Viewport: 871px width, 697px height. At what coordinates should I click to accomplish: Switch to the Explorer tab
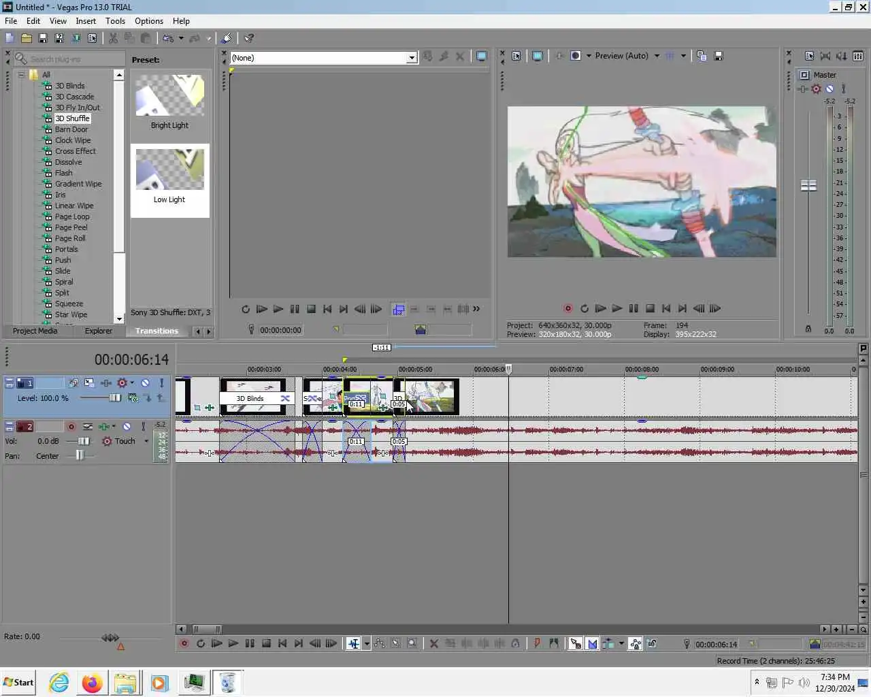click(x=99, y=331)
